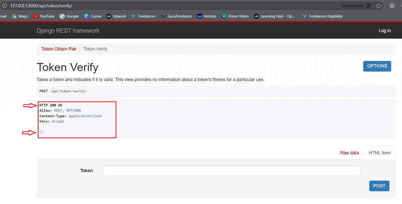Click the Vary: Accept header line
The width and height of the screenshot is (402, 204).
(x=52, y=121)
